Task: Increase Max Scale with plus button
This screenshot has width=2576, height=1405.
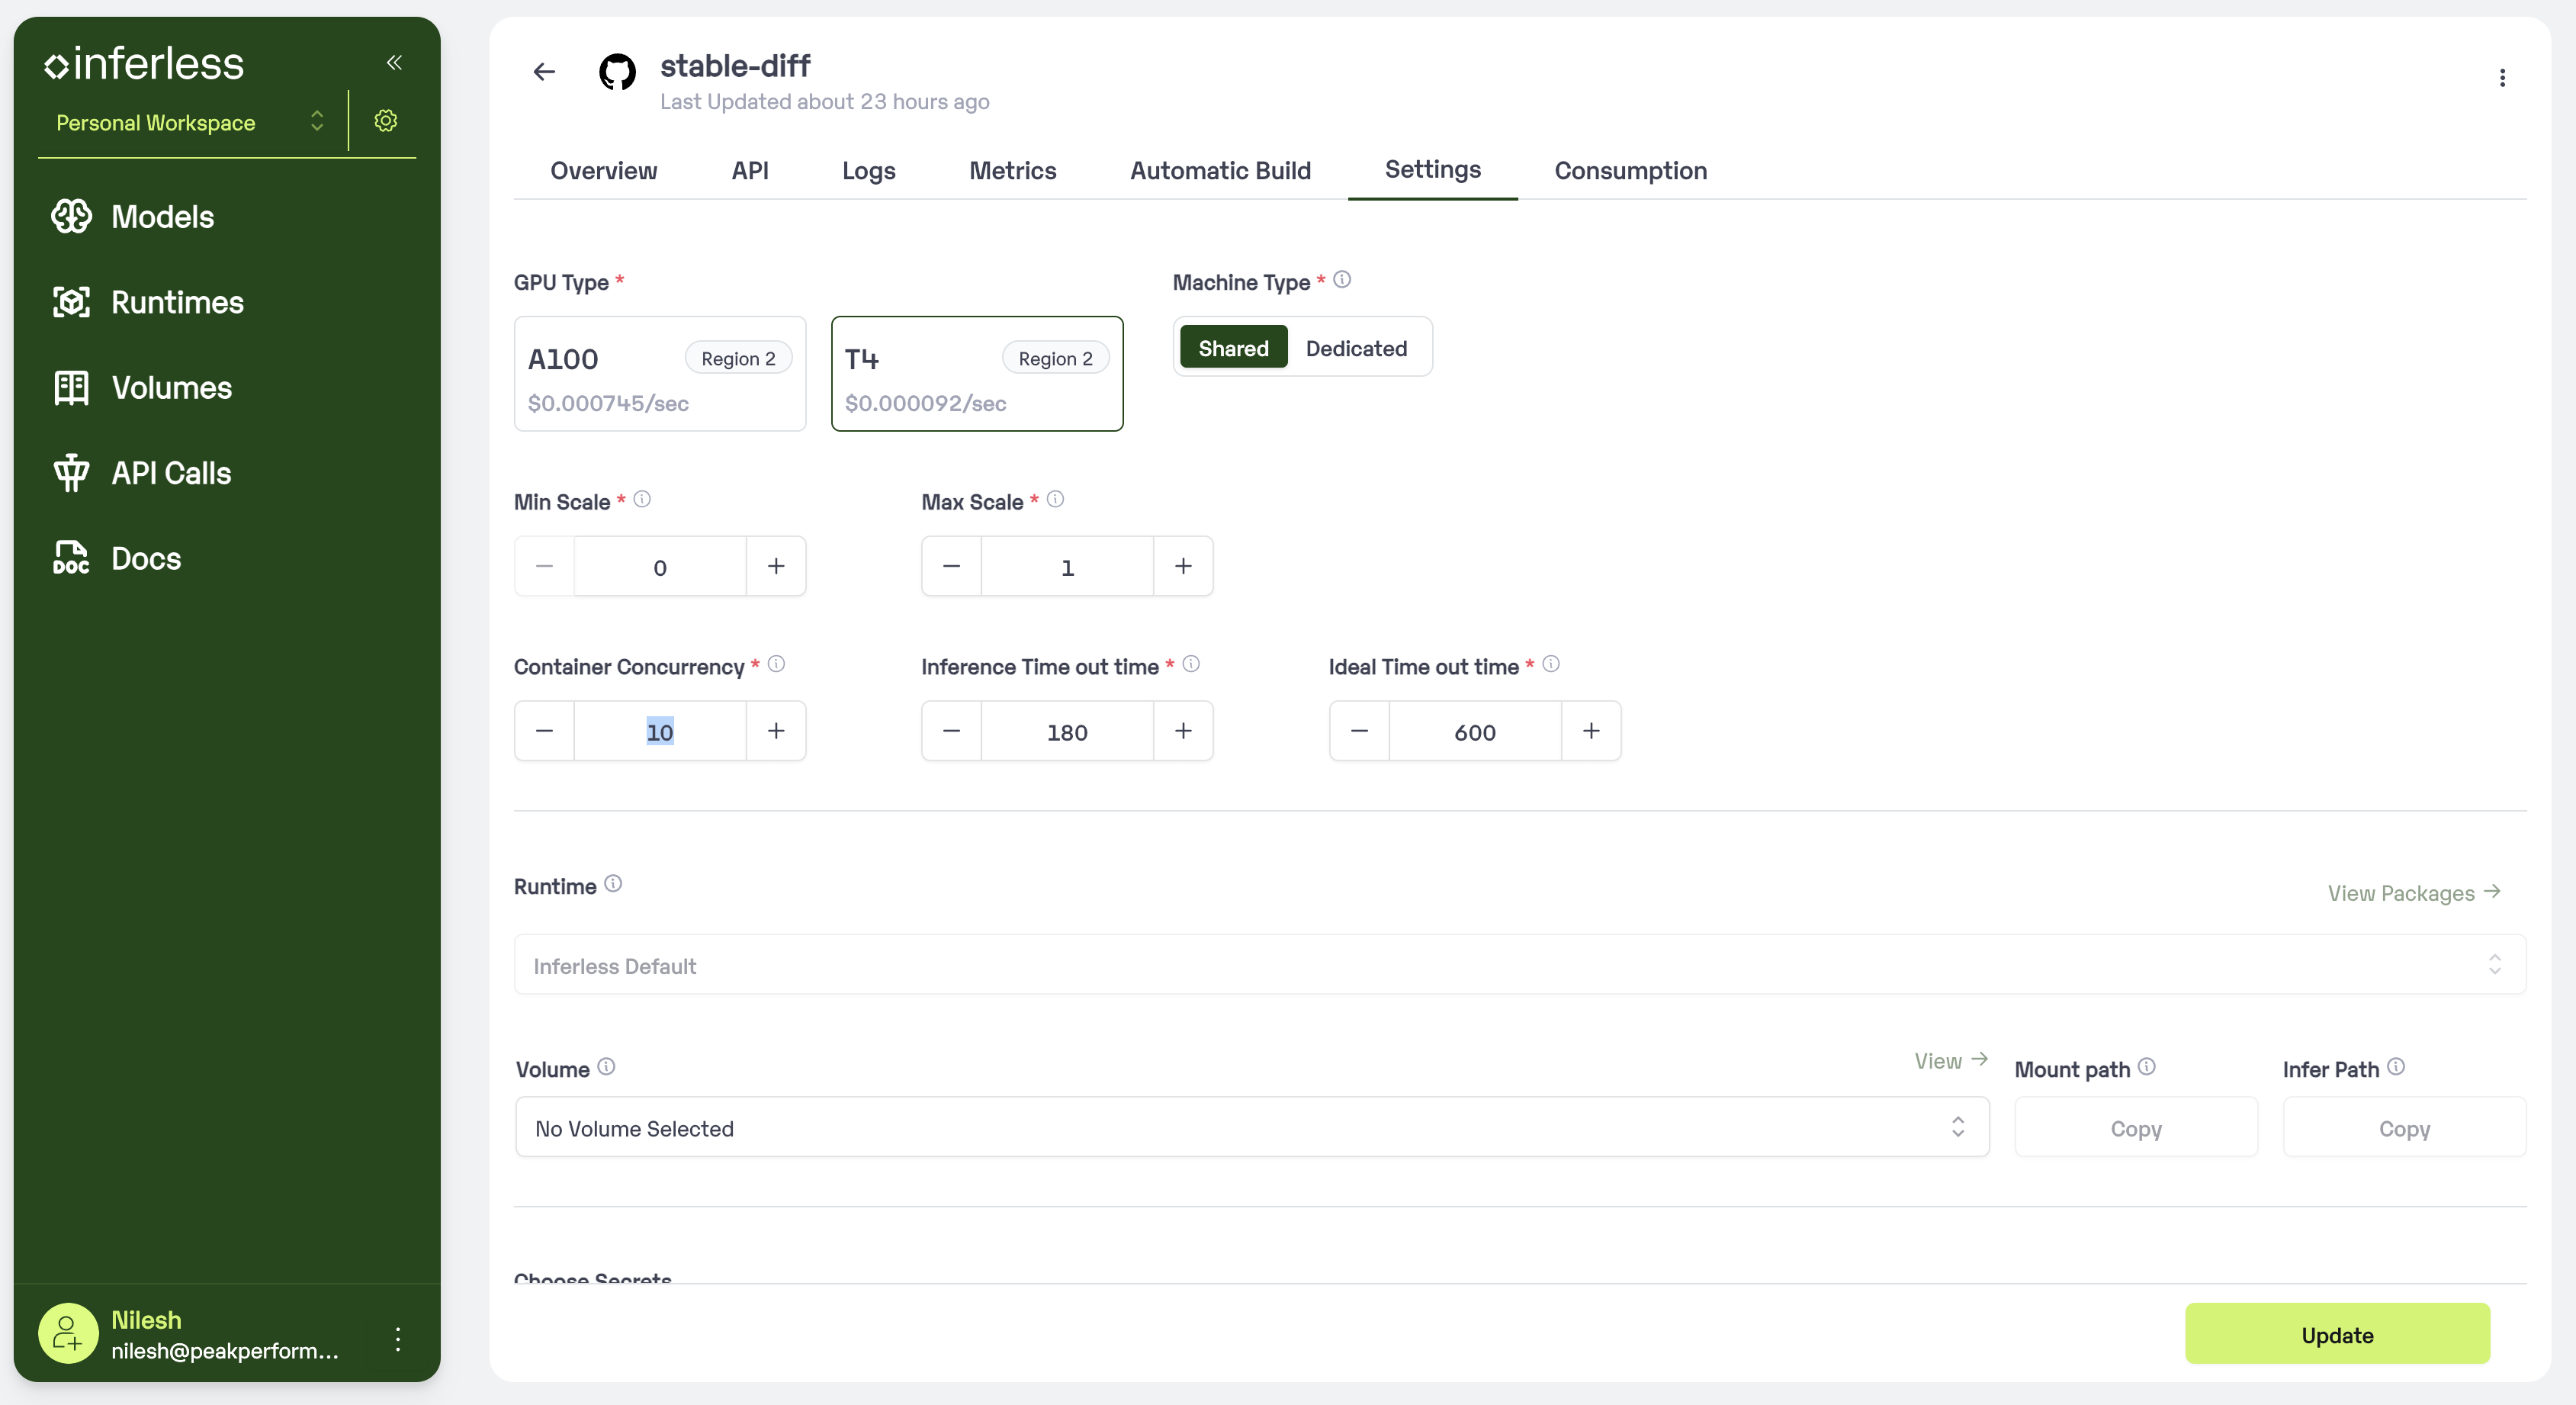Action: tap(1183, 567)
